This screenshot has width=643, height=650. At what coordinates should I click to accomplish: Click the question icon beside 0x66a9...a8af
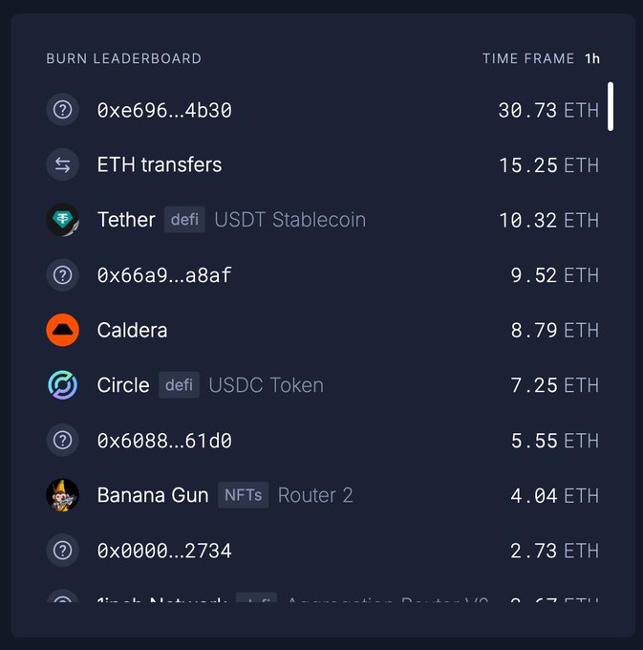click(x=62, y=275)
